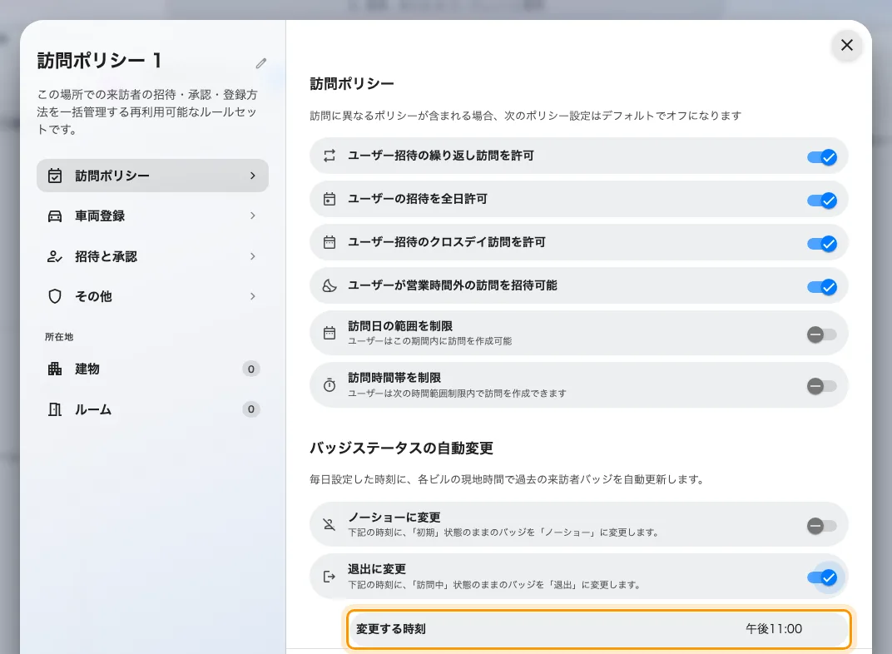Viewport: 892px width, 654px height.
Task: Expand chevron on 車両登録 sidebar item
Action: pos(253,216)
